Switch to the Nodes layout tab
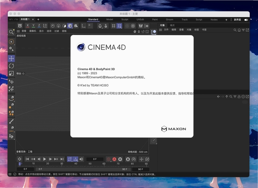 (x=214, y=20)
